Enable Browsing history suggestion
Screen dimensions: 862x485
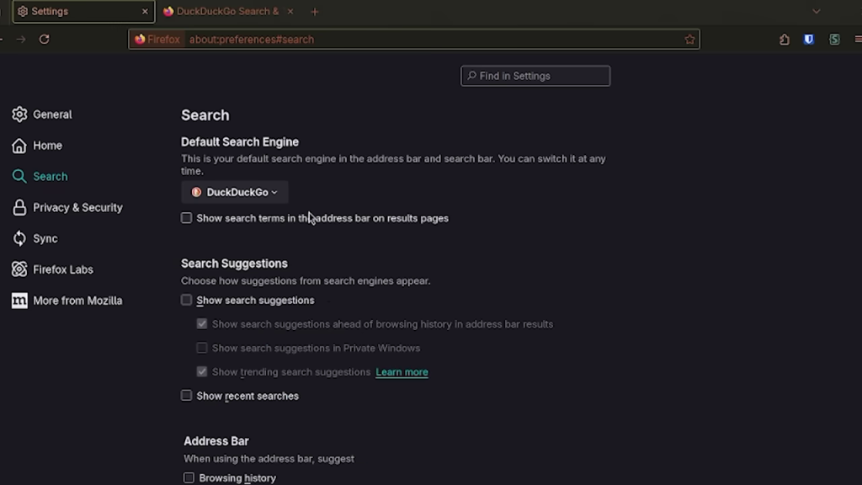pyautogui.click(x=189, y=477)
